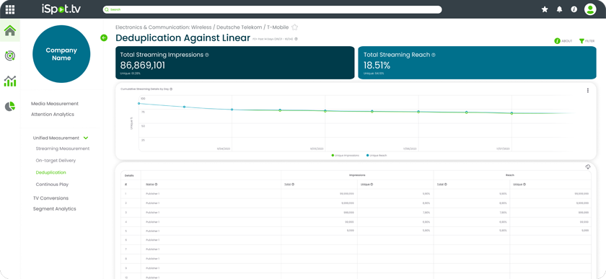The image size is (606, 279).
Task: Open the pie chart sidebar icon
Action: pos(10,106)
